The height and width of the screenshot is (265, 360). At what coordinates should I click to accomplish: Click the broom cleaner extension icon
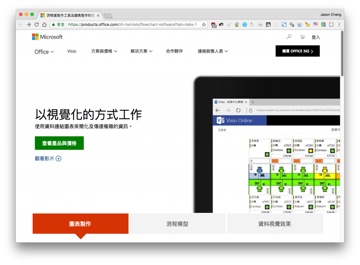pos(308,25)
